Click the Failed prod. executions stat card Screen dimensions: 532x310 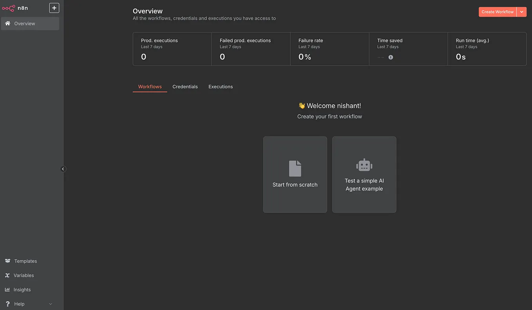point(250,49)
